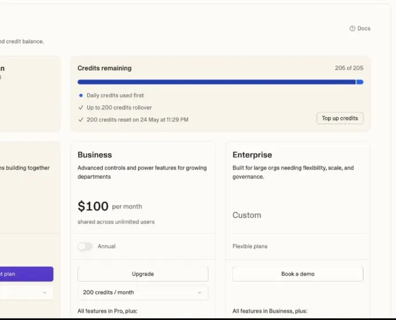Select the Business plan heading
396x320 pixels.
click(95, 155)
